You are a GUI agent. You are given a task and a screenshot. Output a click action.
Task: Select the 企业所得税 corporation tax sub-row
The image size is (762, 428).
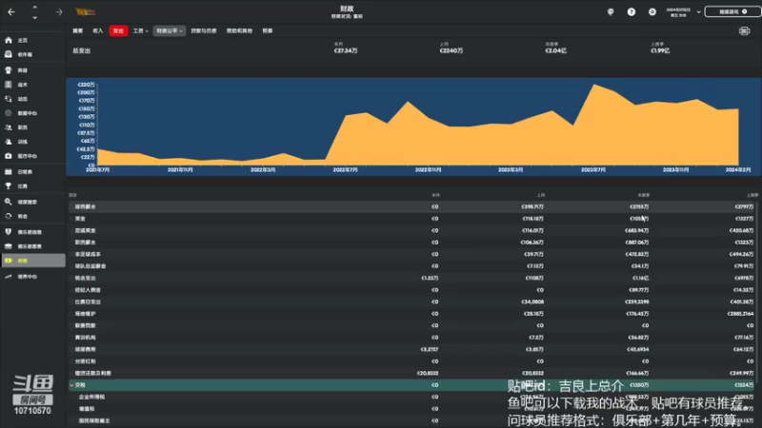click(x=411, y=397)
